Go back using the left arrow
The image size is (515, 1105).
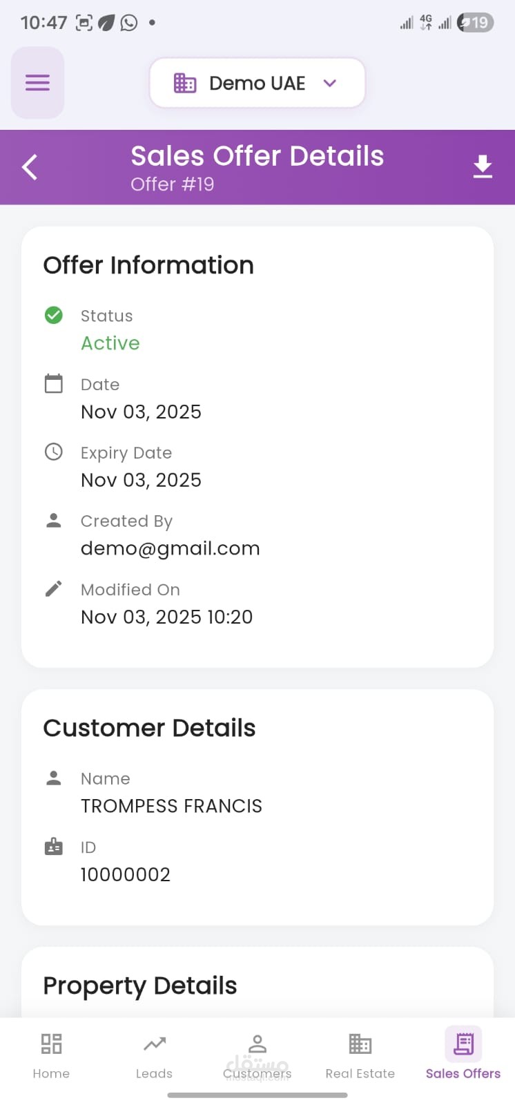click(30, 167)
